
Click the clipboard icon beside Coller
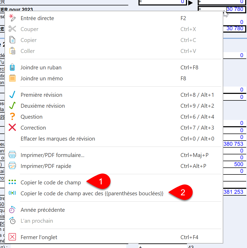point(12,51)
